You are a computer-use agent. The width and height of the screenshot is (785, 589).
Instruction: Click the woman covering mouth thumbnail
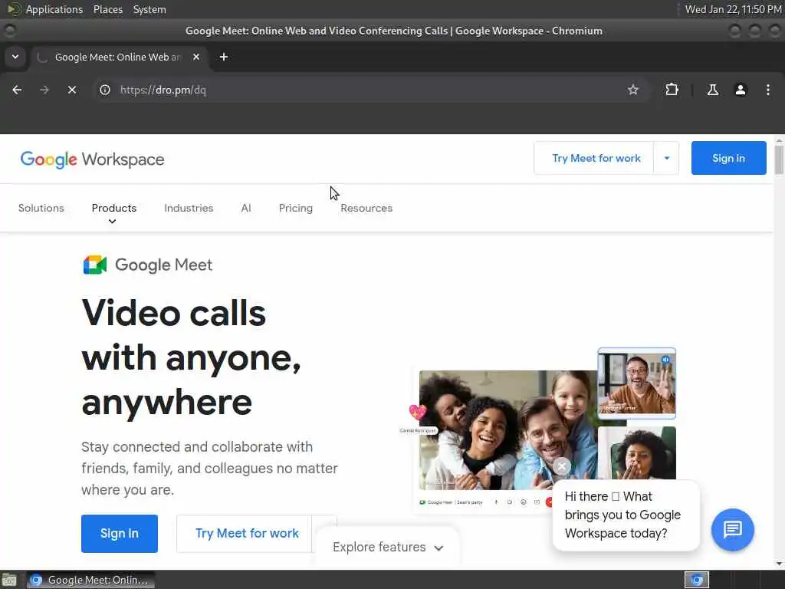coord(637,452)
